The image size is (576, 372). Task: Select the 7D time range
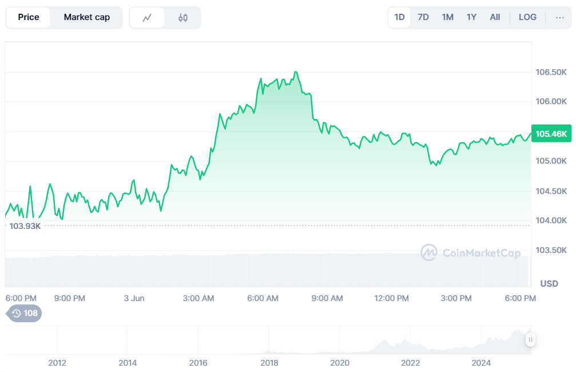pyautogui.click(x=423, y=17)
